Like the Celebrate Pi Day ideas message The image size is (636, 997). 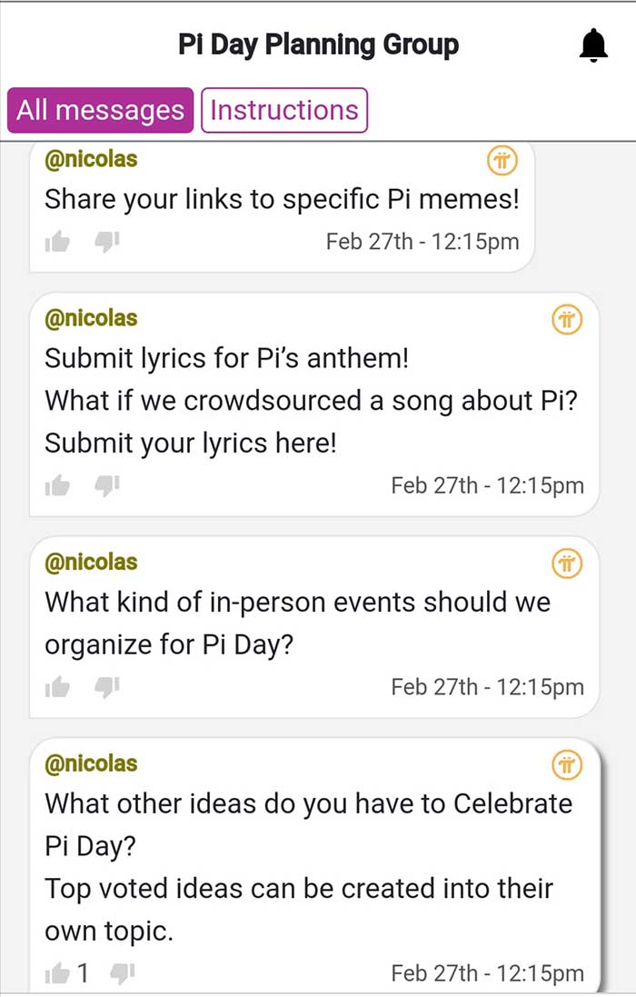[58, 972]
